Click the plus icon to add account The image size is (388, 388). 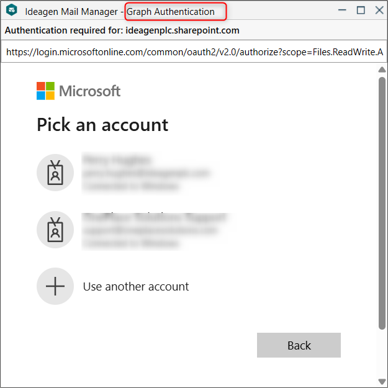coord(55,286)
